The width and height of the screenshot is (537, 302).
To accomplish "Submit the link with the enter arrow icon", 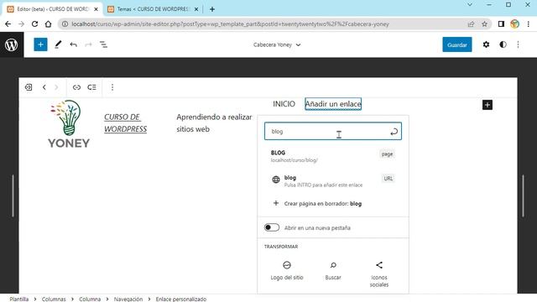I will pyautogui.click(x=394, y=132).
